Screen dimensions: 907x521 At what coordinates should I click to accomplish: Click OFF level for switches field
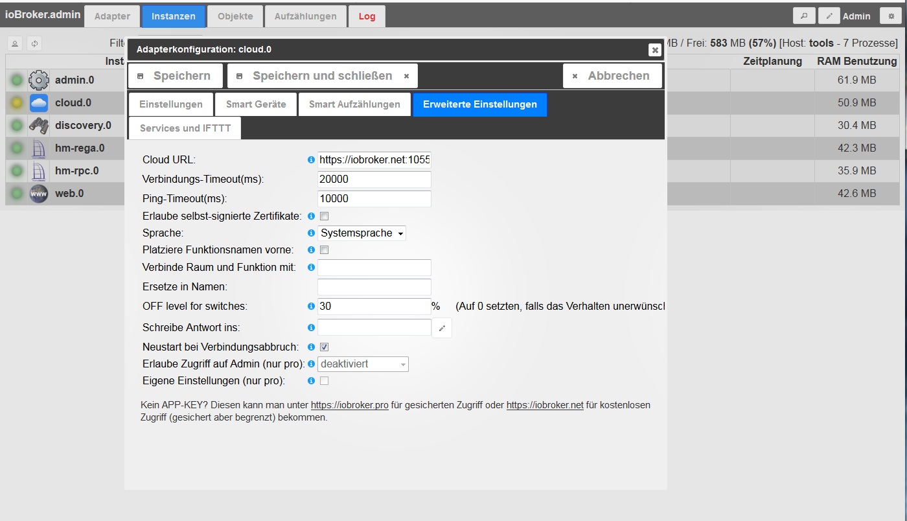click(x=374, y=307)
